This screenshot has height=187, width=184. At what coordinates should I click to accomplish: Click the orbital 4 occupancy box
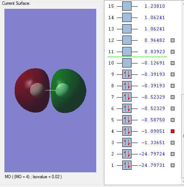tap(127, 131)
